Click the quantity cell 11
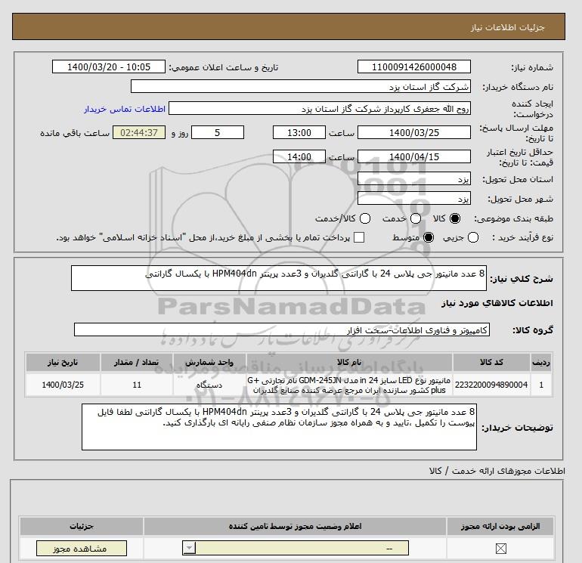The height and width of the screenshot is (563, 582). point(137,385)
